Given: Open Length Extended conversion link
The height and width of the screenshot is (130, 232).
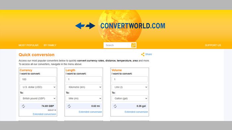Looking at the screenshot, I should [x=90, y=112].
